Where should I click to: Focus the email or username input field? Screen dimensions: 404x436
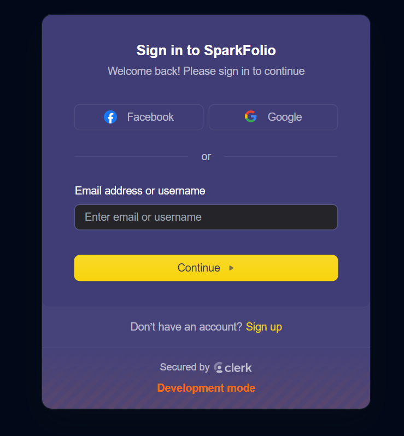206,217
